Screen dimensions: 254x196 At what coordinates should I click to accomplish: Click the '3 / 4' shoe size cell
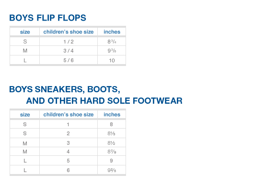(x=69, y=51)
